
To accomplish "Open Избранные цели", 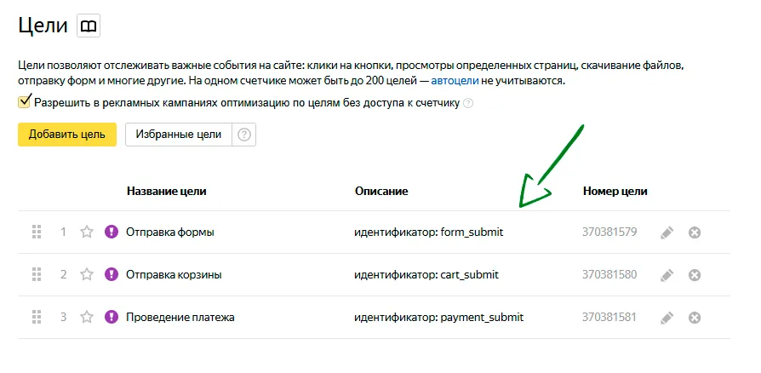I will [x=179, y=135].
